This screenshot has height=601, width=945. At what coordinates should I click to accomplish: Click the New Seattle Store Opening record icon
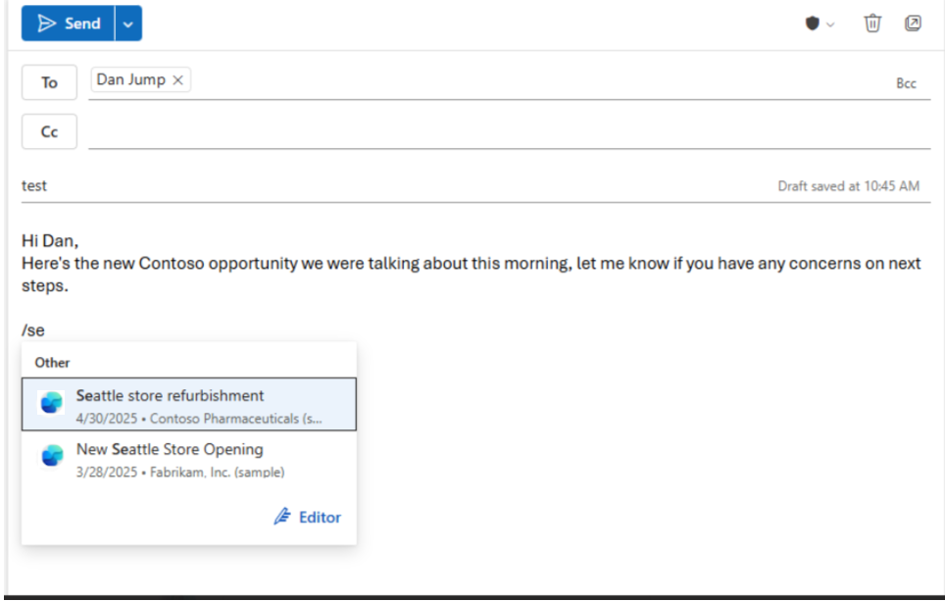50,455
